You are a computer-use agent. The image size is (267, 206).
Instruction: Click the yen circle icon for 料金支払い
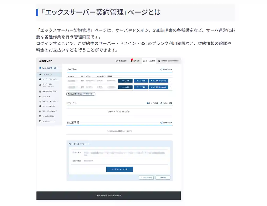coord(117,61)
